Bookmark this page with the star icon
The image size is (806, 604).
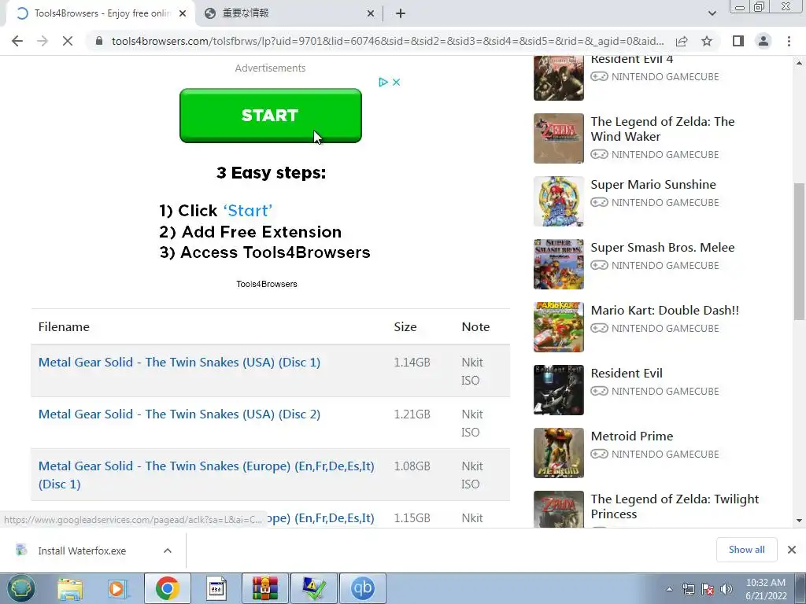click(x=707, y=41)
